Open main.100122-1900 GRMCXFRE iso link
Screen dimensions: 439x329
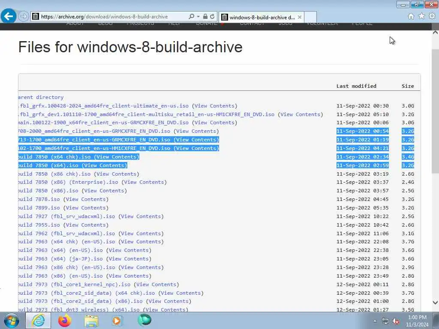[103, 123]
